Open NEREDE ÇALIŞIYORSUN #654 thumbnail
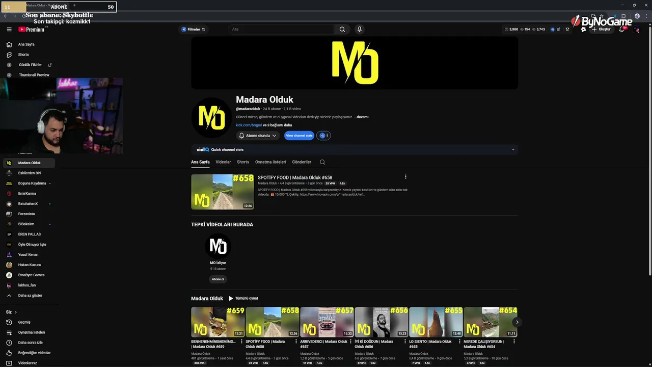This screenshot has height=367, width=652. coord(491,322)
